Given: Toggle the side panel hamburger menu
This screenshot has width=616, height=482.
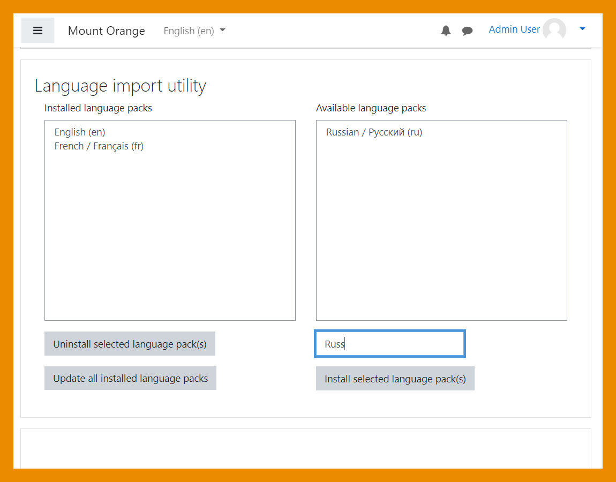Looking at the screenshot, I should coord(37,31).
